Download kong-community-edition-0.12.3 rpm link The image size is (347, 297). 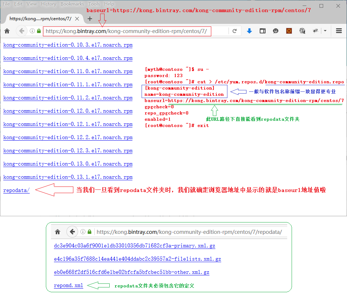click(68, 151)
